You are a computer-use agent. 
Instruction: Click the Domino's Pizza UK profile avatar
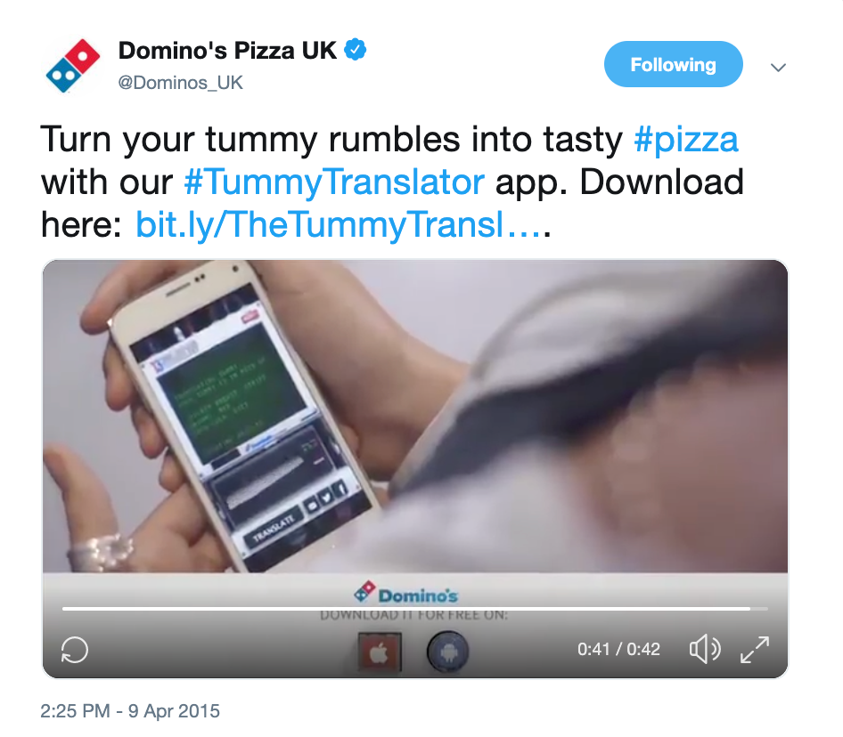click(73, 66)
